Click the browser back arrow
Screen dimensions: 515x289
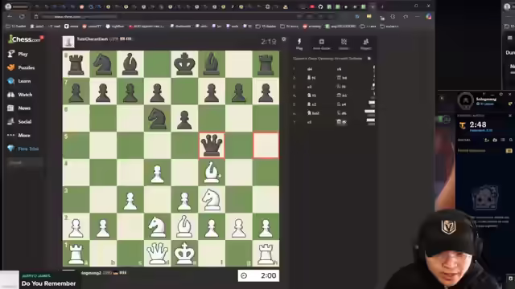coord(10,16)
